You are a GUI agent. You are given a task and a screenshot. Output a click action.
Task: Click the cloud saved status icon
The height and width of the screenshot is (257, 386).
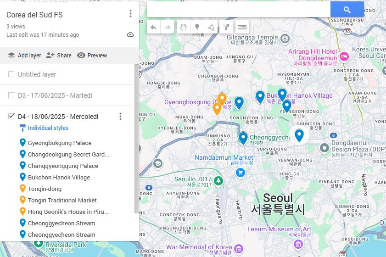(x=130, y=35)
